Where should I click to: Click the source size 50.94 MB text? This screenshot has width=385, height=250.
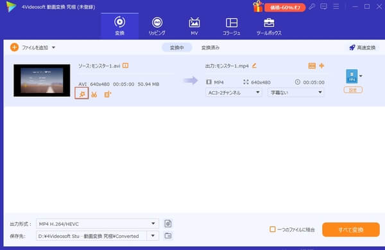coord(148,84)
